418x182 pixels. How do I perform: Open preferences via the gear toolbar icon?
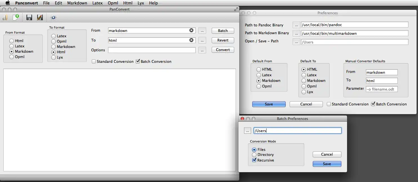click(53, 18)
